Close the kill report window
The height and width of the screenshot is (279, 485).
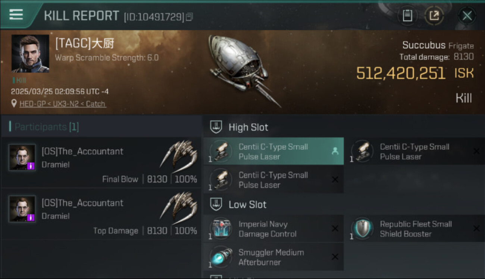(467, 16)
